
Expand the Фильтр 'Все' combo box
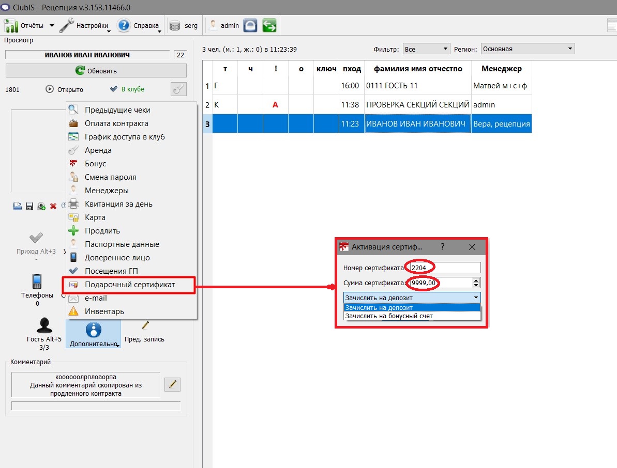coord(426,49)
